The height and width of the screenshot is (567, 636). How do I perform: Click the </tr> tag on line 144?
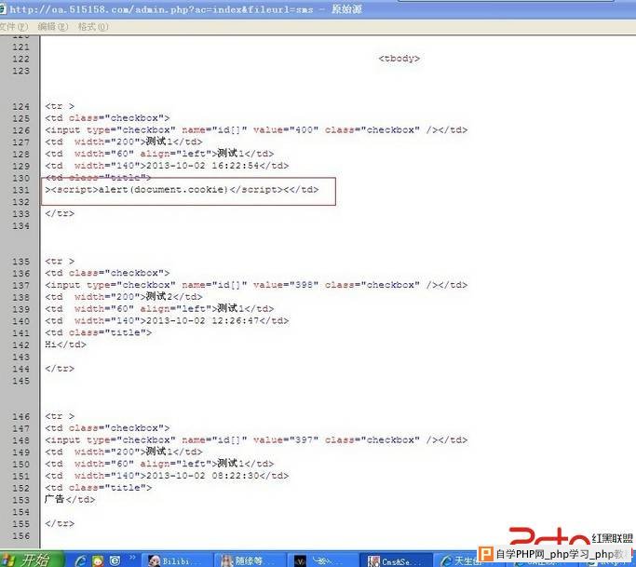coord(60,369)
